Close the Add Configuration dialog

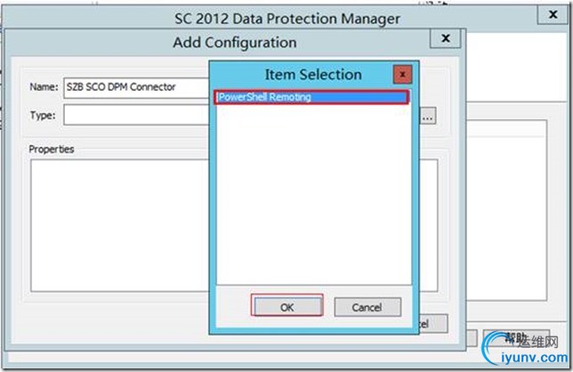click(x=445, y=38)
